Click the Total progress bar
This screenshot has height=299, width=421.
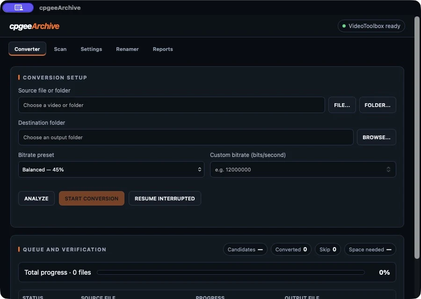[x=231, y=272]
